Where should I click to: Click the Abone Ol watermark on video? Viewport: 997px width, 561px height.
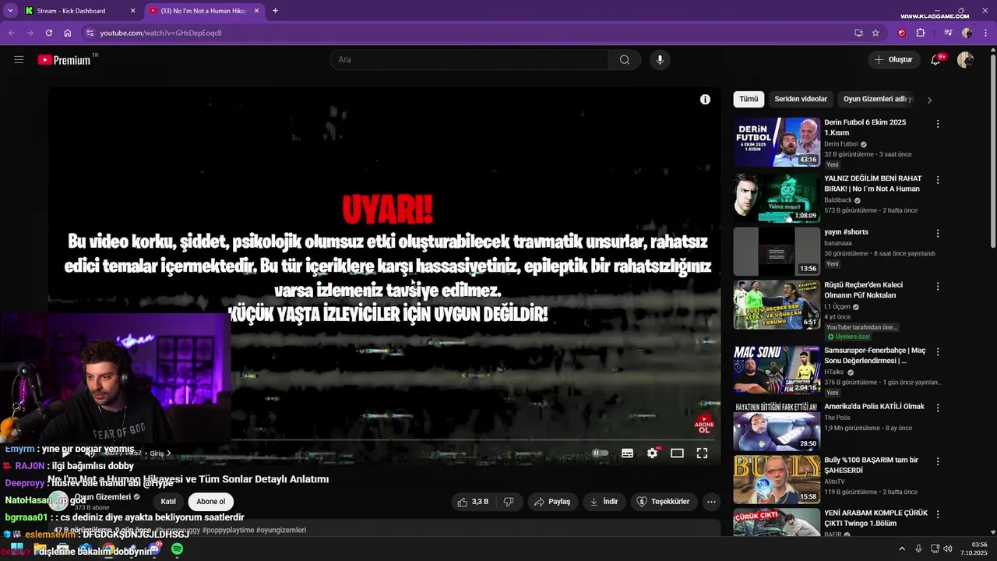point(704,425)
